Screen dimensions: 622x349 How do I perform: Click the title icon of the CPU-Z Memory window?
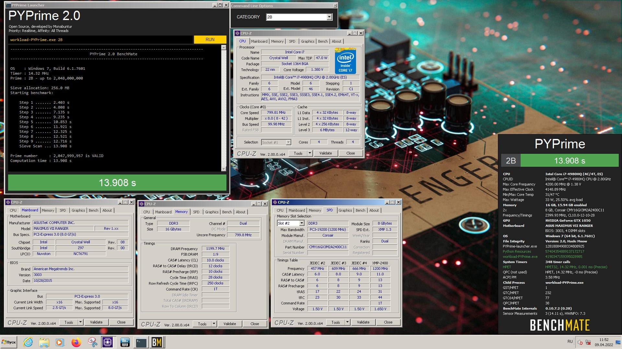click(x=142, y=204)
